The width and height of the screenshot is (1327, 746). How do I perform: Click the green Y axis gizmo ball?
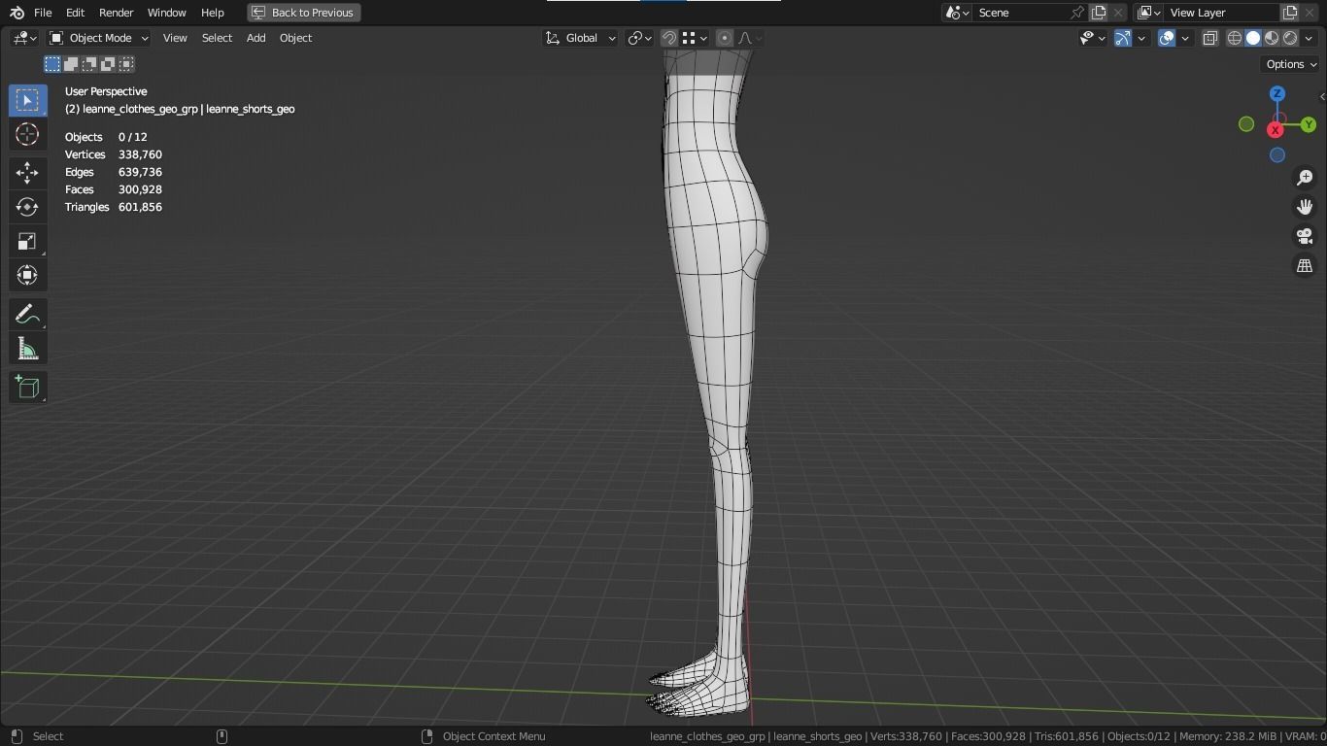[1309, 124]
